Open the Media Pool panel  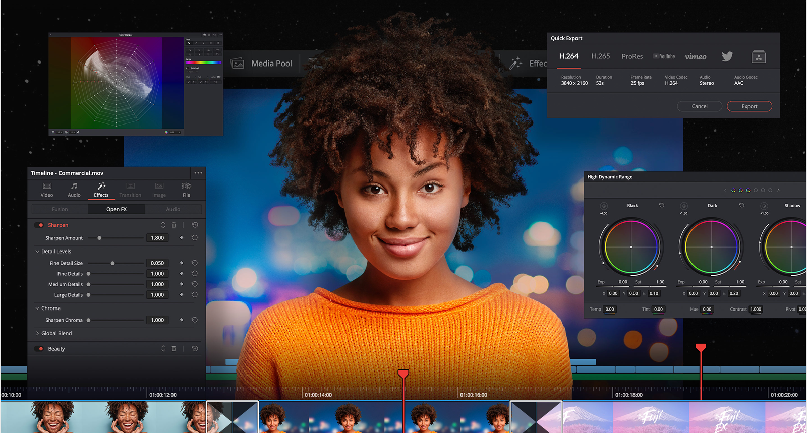click(261, 64)
